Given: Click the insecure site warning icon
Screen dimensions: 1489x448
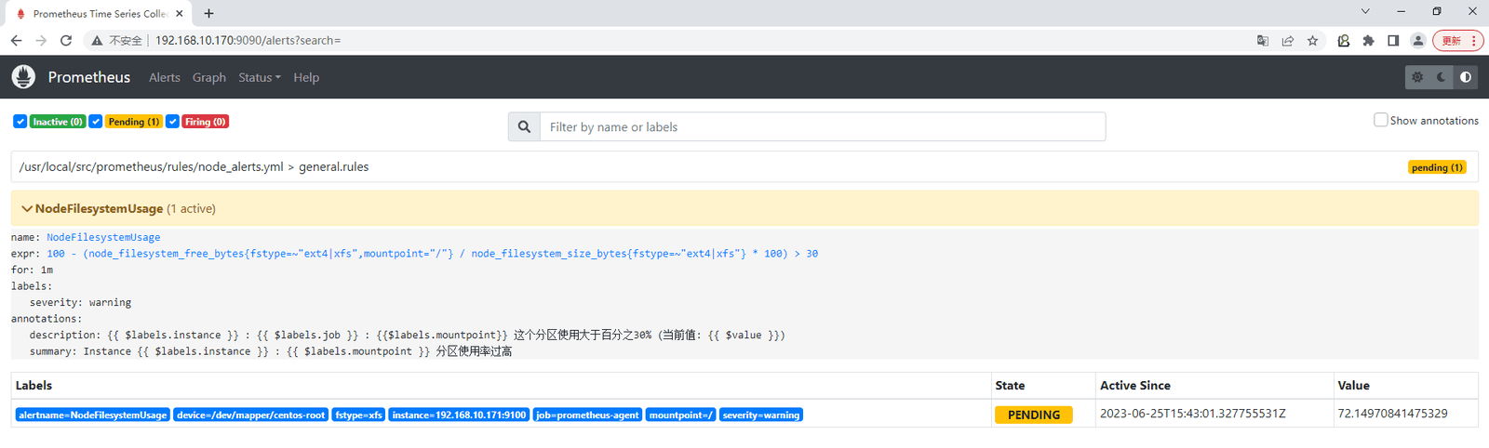Looking at the screenshot, I should [x=97, y=40].
